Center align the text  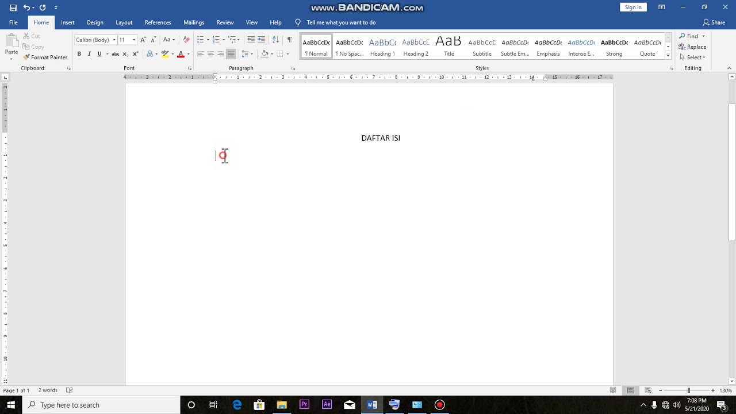[x=210, y=54]
